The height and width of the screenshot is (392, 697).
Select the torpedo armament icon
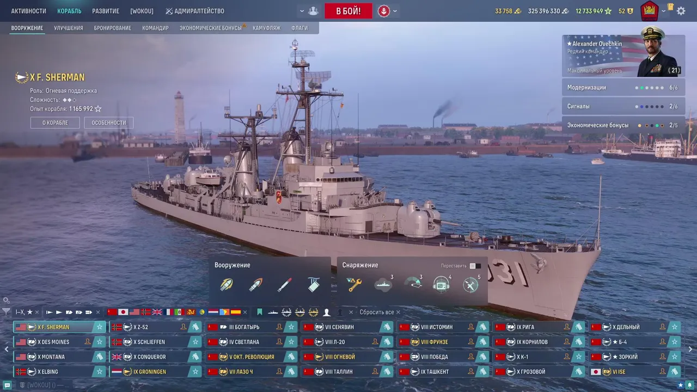[284, 285]
